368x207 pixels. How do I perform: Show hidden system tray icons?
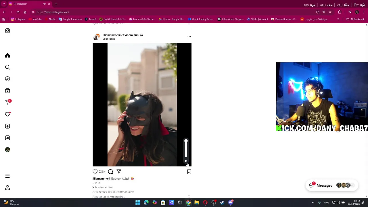click(313, 202)
